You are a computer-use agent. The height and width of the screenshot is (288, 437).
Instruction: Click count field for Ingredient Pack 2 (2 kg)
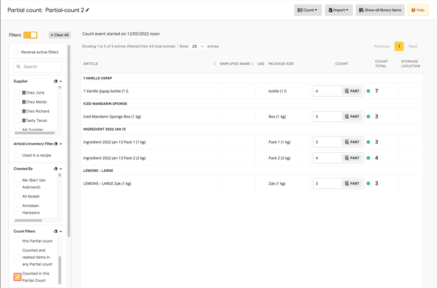coord(327,158)
